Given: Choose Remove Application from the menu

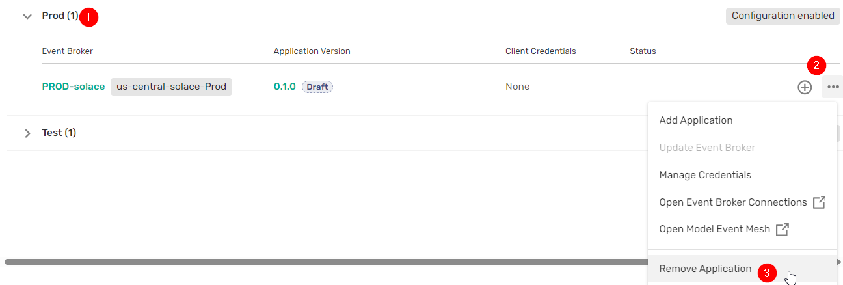Looking at the screenshot, I should [705, 269].
